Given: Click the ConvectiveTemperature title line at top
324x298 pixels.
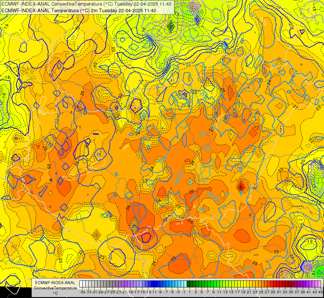Looking at the screenshot, I should 86,4.
